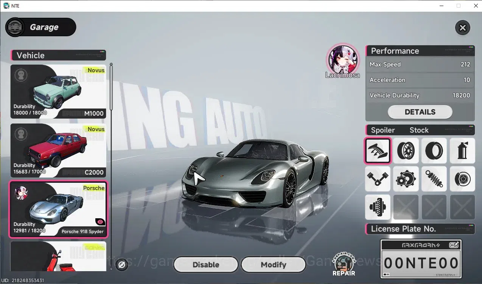Click driver slot icon on C2000 card
The width and height of the screenshot is (482, 284).
(x=21, y=134)
